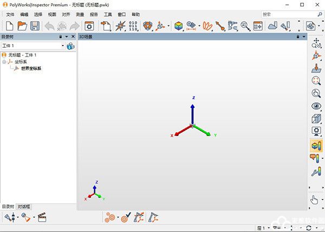Toggle the highlighted color map icon
This screenshot has width=325, height=232.
click(x=316, y=145)
